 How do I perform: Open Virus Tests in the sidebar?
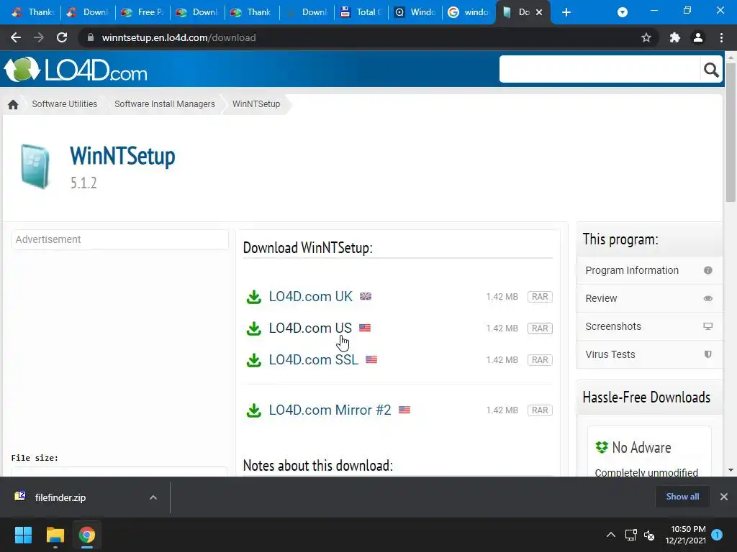649,354
